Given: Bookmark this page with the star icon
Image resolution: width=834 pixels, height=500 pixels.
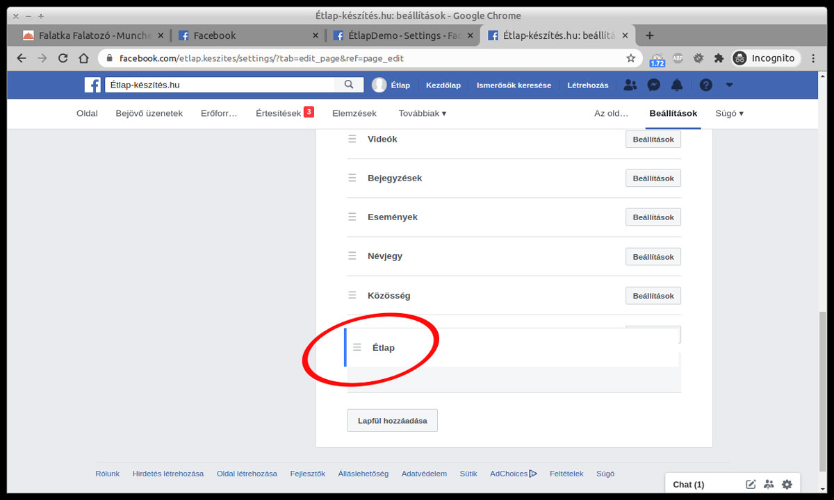Looking at the screenshot, I should pos(630,58).
